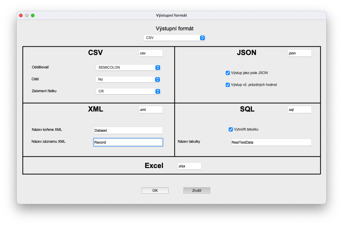Open the Citát dropdown showing No
The width and height of the screenshot is (343, 226).
(x=128, y=79)
